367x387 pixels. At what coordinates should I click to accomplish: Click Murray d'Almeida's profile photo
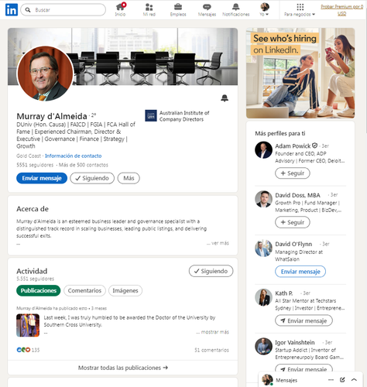point(46,74)
